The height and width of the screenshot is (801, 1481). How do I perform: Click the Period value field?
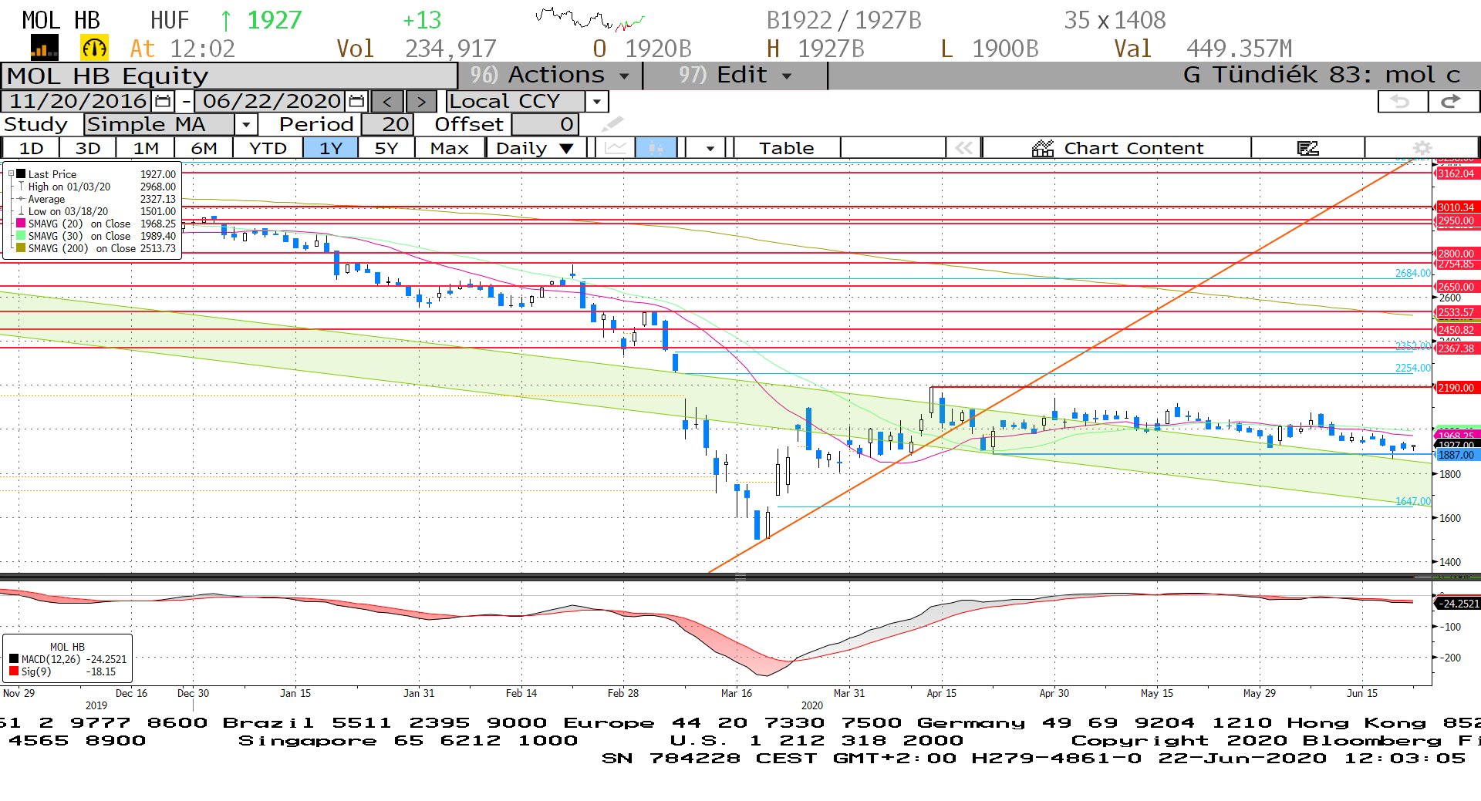[x=388, y=124]
